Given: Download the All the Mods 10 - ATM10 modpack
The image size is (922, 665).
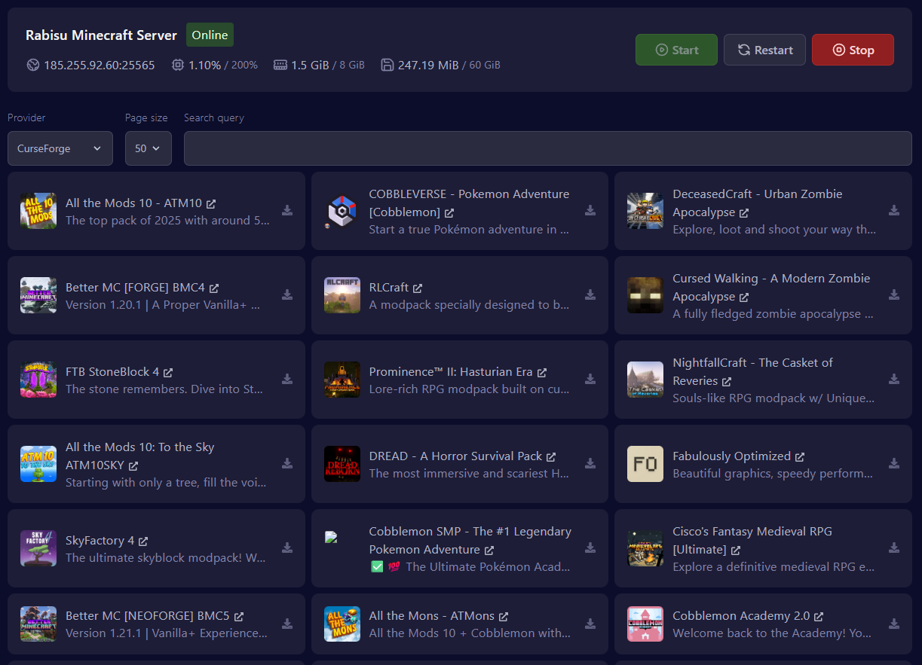Looking at the screenshot, I should coord(287,212).
